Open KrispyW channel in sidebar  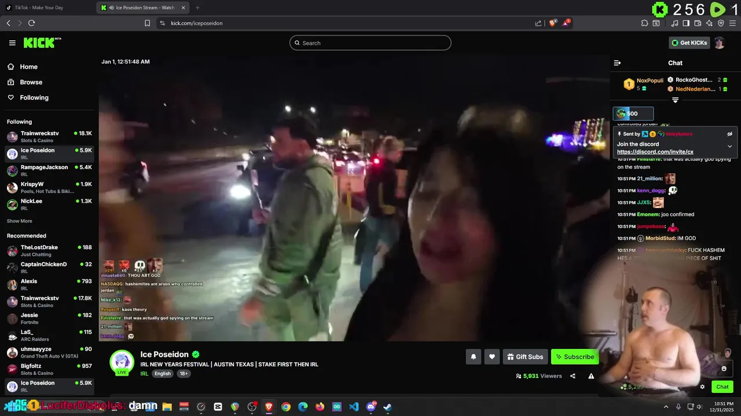click(x=49, y=187)
